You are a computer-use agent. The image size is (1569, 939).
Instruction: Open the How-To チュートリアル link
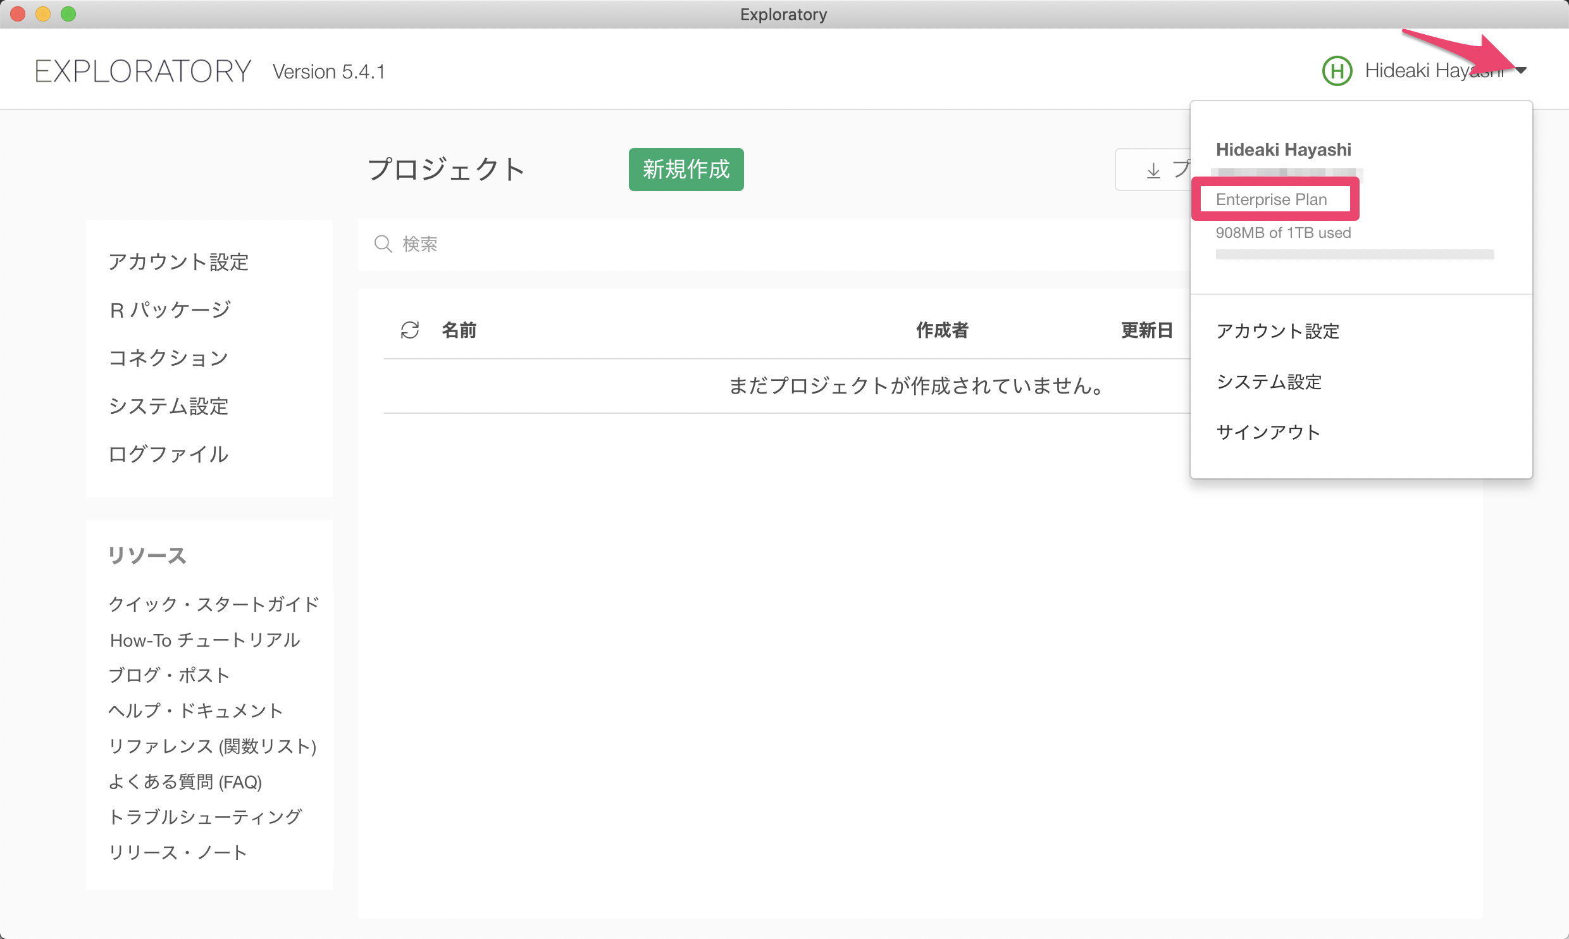coord(205,640)
